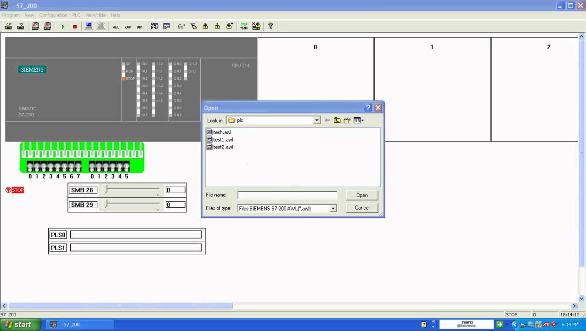Click the open padlock toolbar icon
The width and height of the screenshot is (586, 331).
(x=217, y=26)
